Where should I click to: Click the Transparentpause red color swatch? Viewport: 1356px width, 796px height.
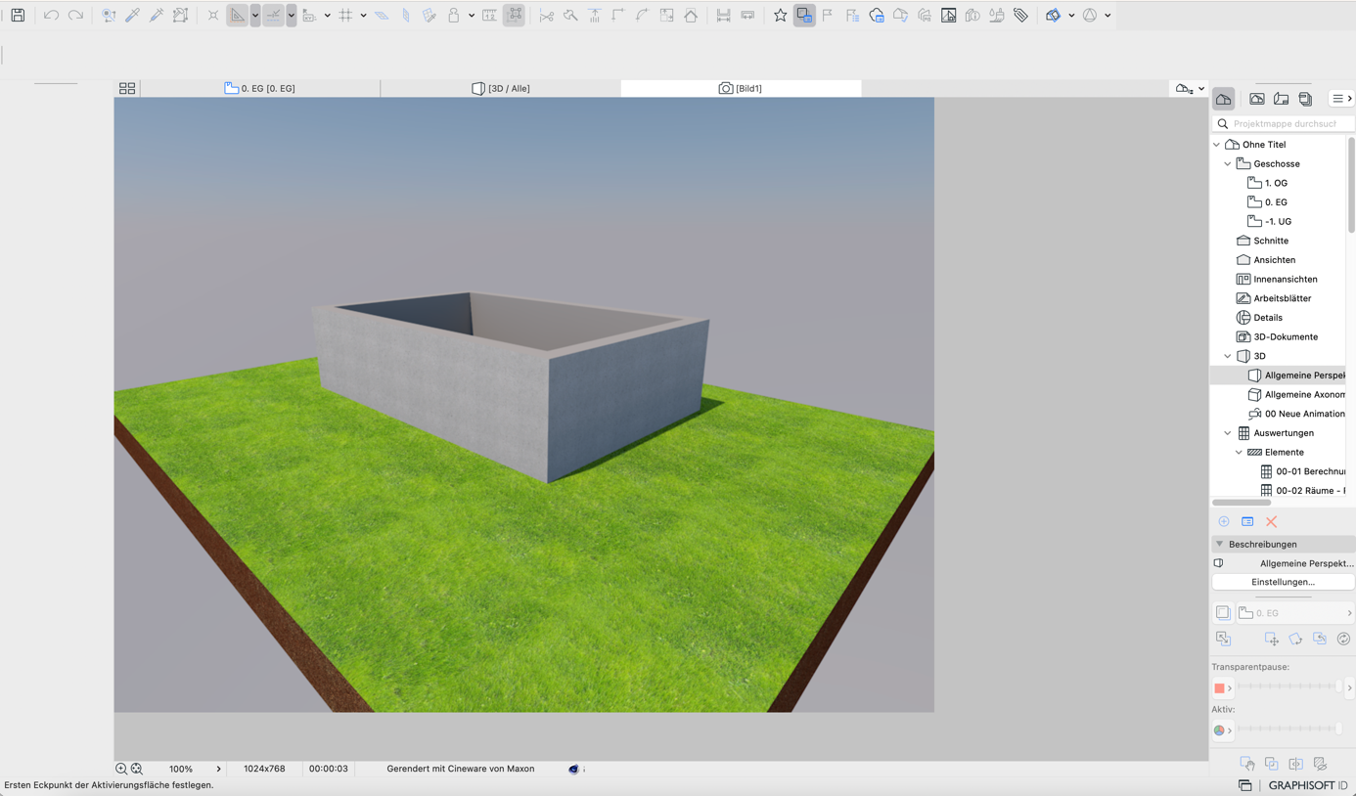tap(1223, 688)
